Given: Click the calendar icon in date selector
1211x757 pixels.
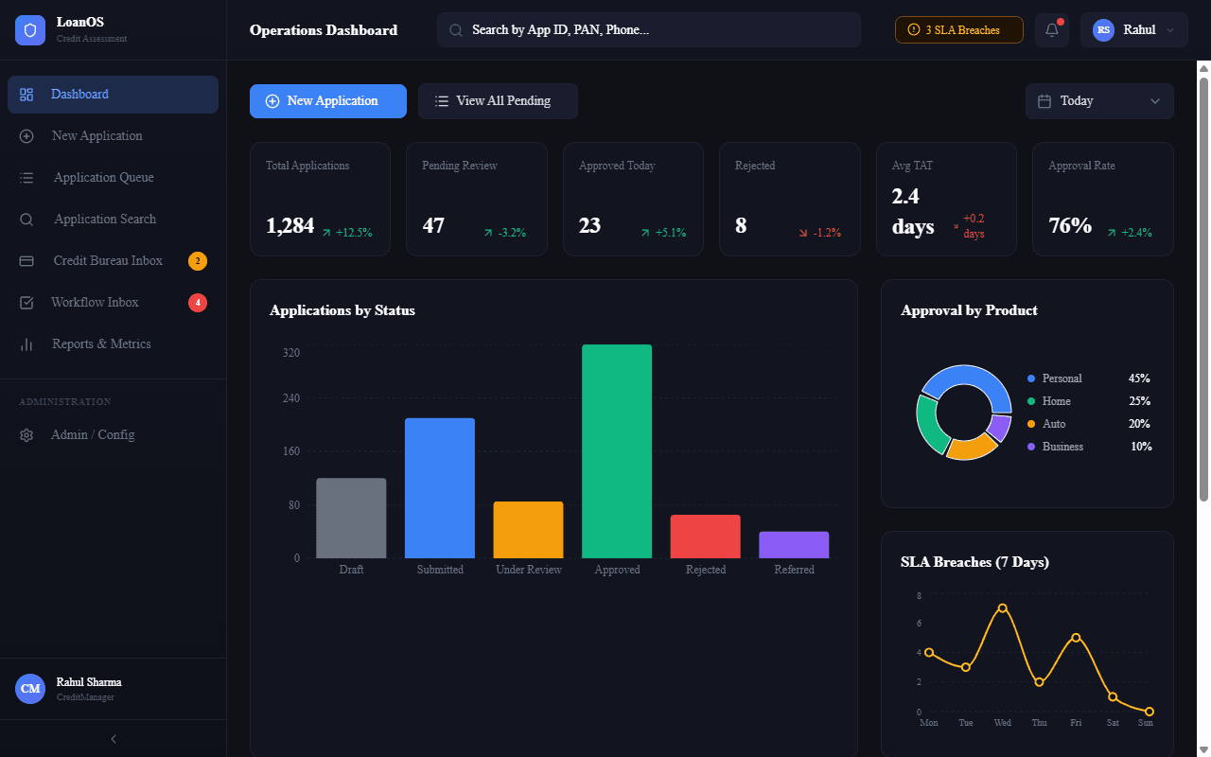Looking at the screenshot, I should [1044, 101].
